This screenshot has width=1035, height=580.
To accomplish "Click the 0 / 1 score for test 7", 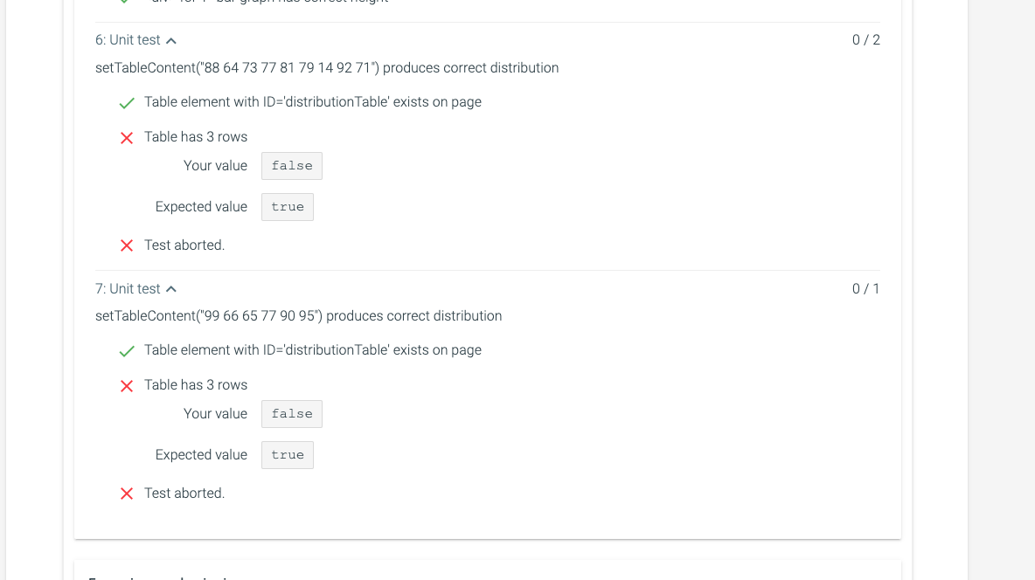I will pyautogui.click(x=866, y=289).
